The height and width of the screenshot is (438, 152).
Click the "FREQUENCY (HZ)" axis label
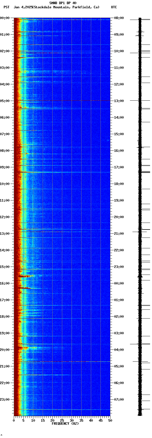pos(65,424)
